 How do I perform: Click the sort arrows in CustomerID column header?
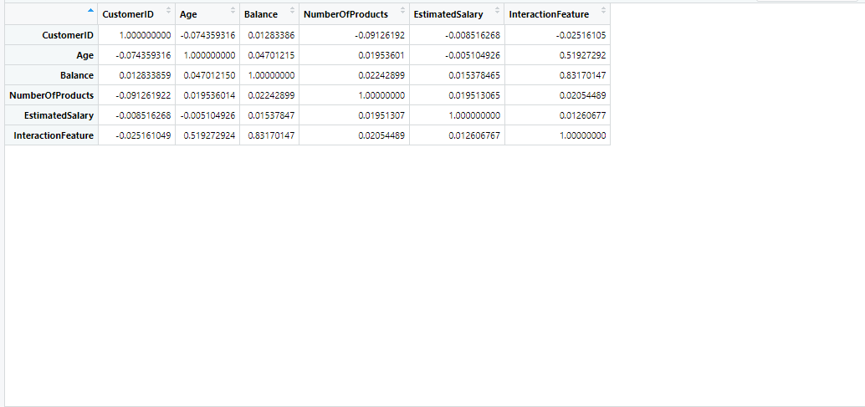[168, 11]
